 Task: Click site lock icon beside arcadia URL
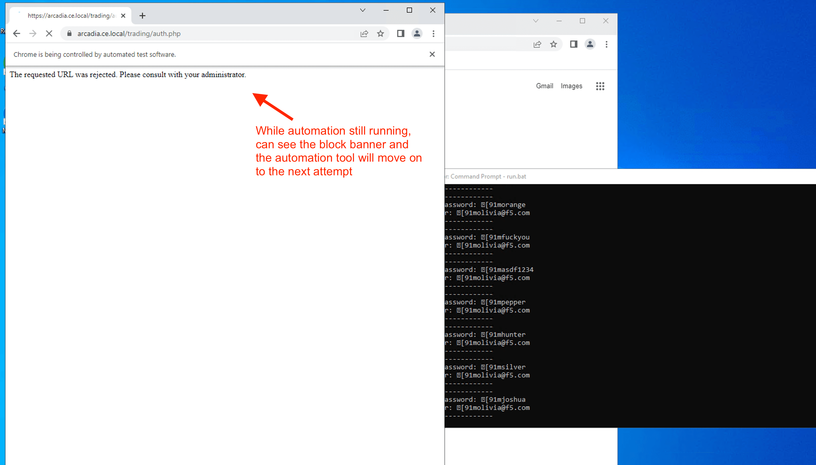[x=69, y=34]
